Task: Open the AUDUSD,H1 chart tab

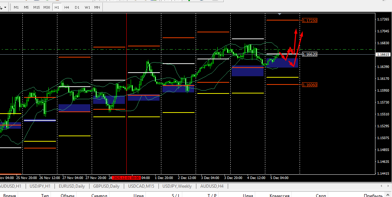Action: pos(10,186)
